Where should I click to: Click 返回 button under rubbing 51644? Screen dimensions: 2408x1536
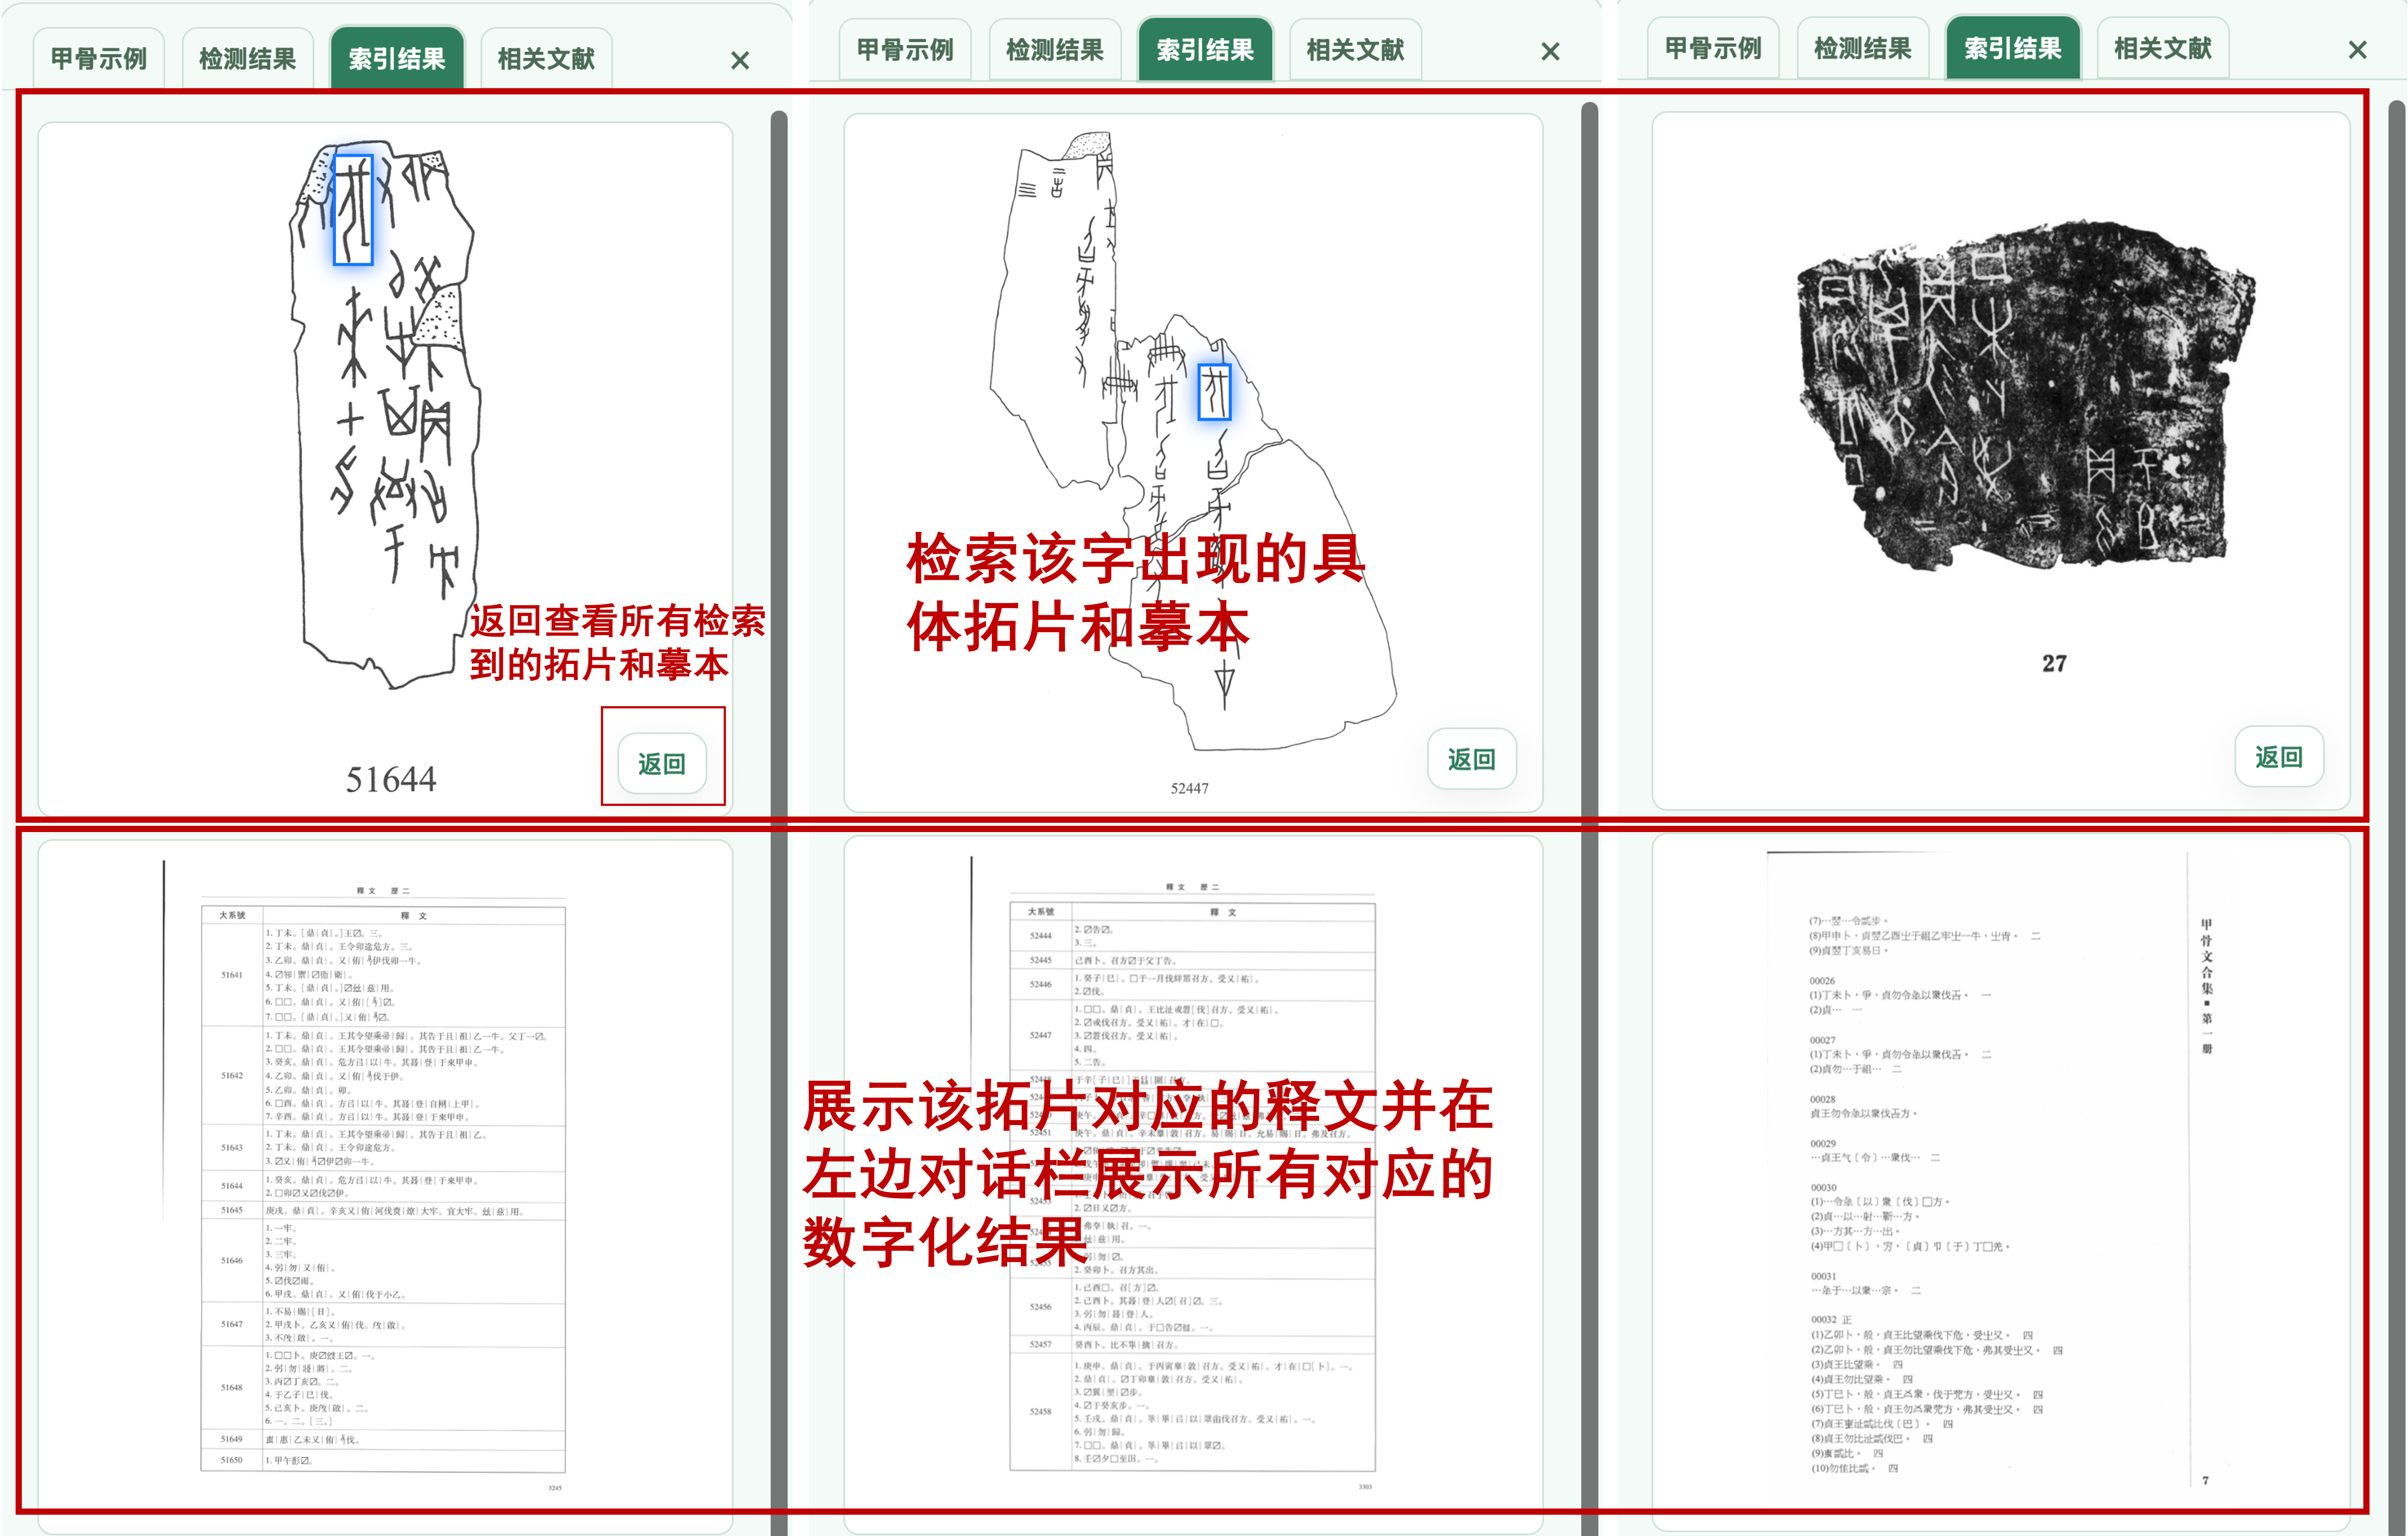[662, 764]
